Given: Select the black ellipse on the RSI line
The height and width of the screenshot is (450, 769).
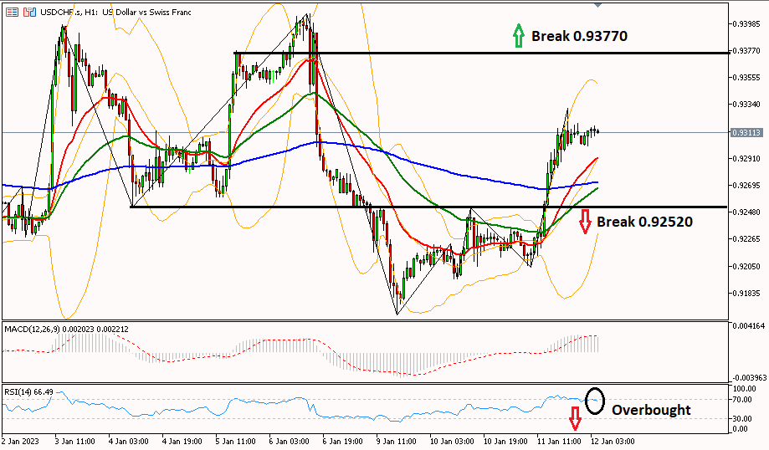Looking at the screenshot, I should [594, 399].
